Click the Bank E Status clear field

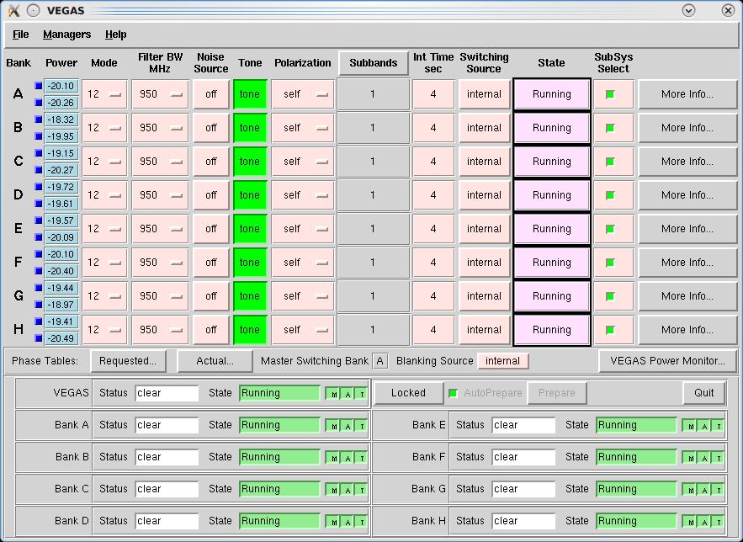[523, 425]
